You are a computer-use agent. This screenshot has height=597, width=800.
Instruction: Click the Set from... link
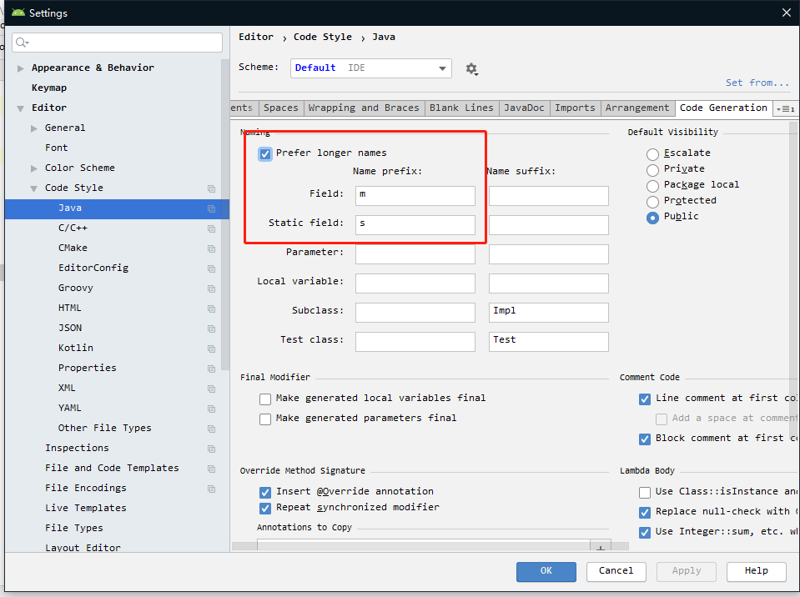click(x=757, y=83)
